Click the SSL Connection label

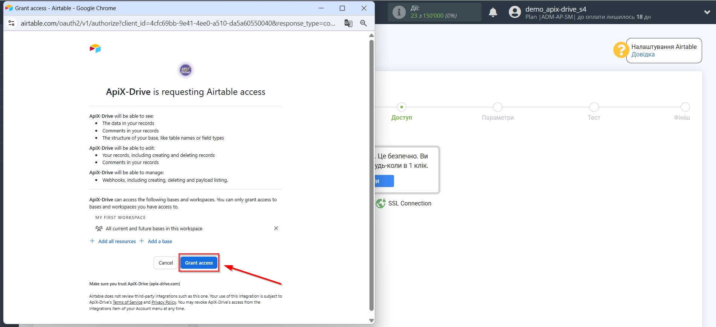409,203
